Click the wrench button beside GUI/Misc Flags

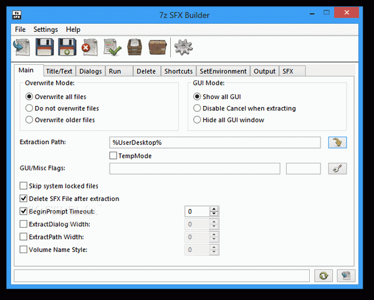(x=337, y=168)
